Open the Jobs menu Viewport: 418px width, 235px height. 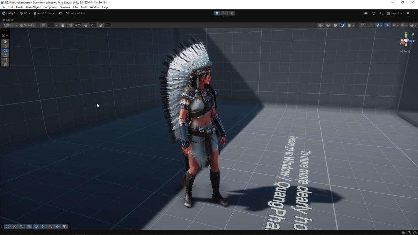click(x=75, y=7)
